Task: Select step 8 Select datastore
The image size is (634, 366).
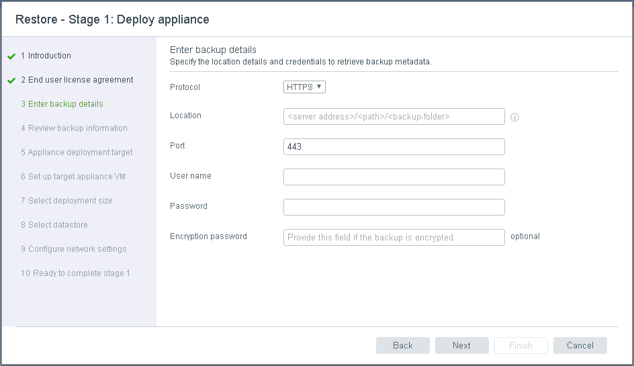Action: 54,225
